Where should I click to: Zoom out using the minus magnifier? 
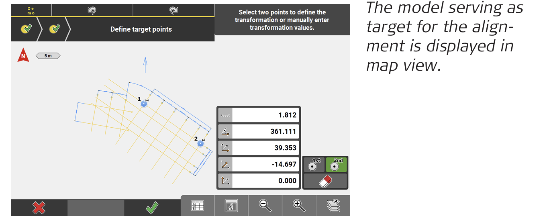[265, 206]
